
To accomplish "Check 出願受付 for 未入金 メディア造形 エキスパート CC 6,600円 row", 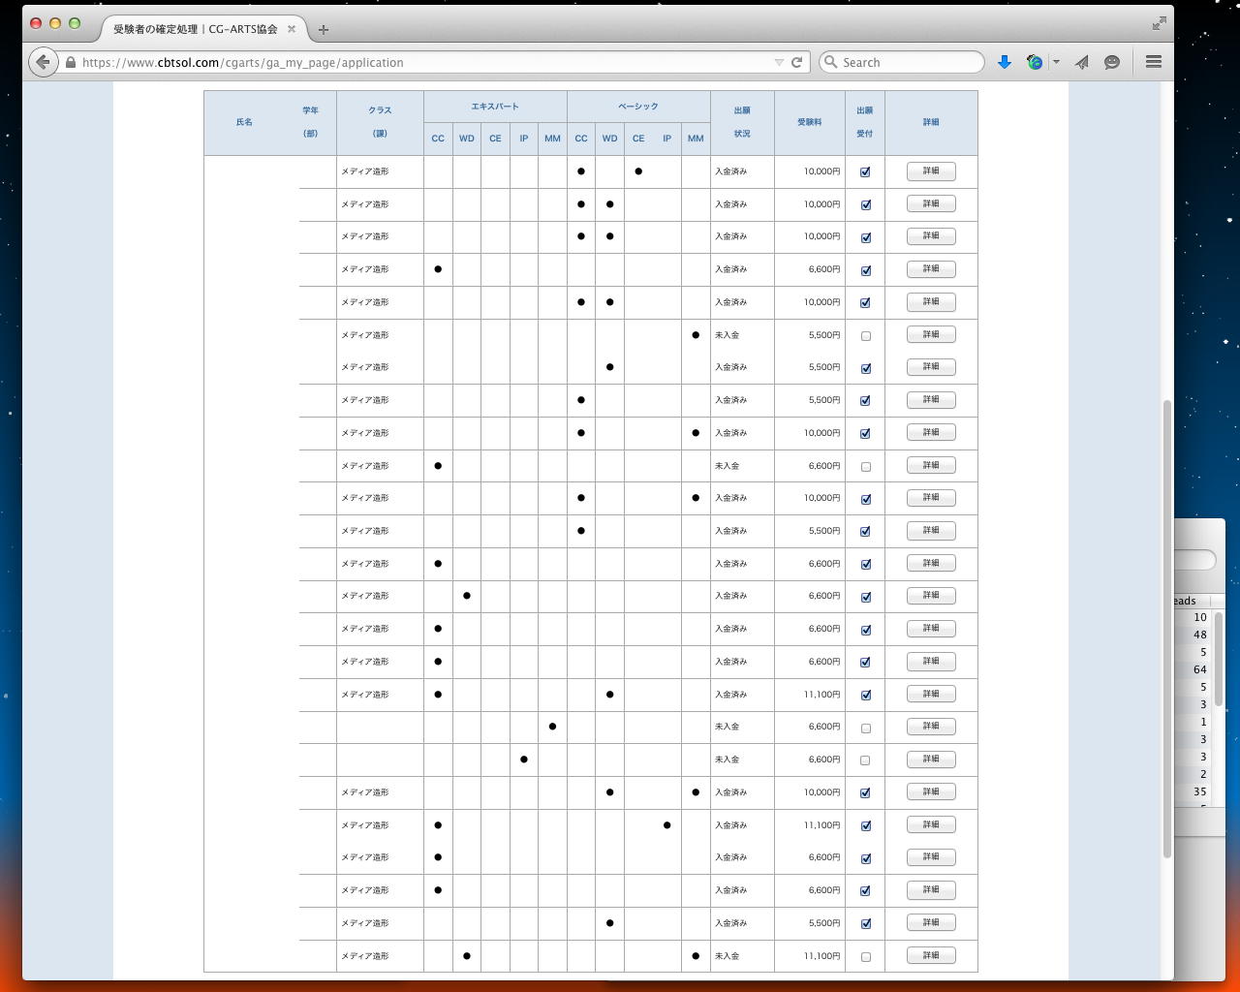I will point(865,467).
